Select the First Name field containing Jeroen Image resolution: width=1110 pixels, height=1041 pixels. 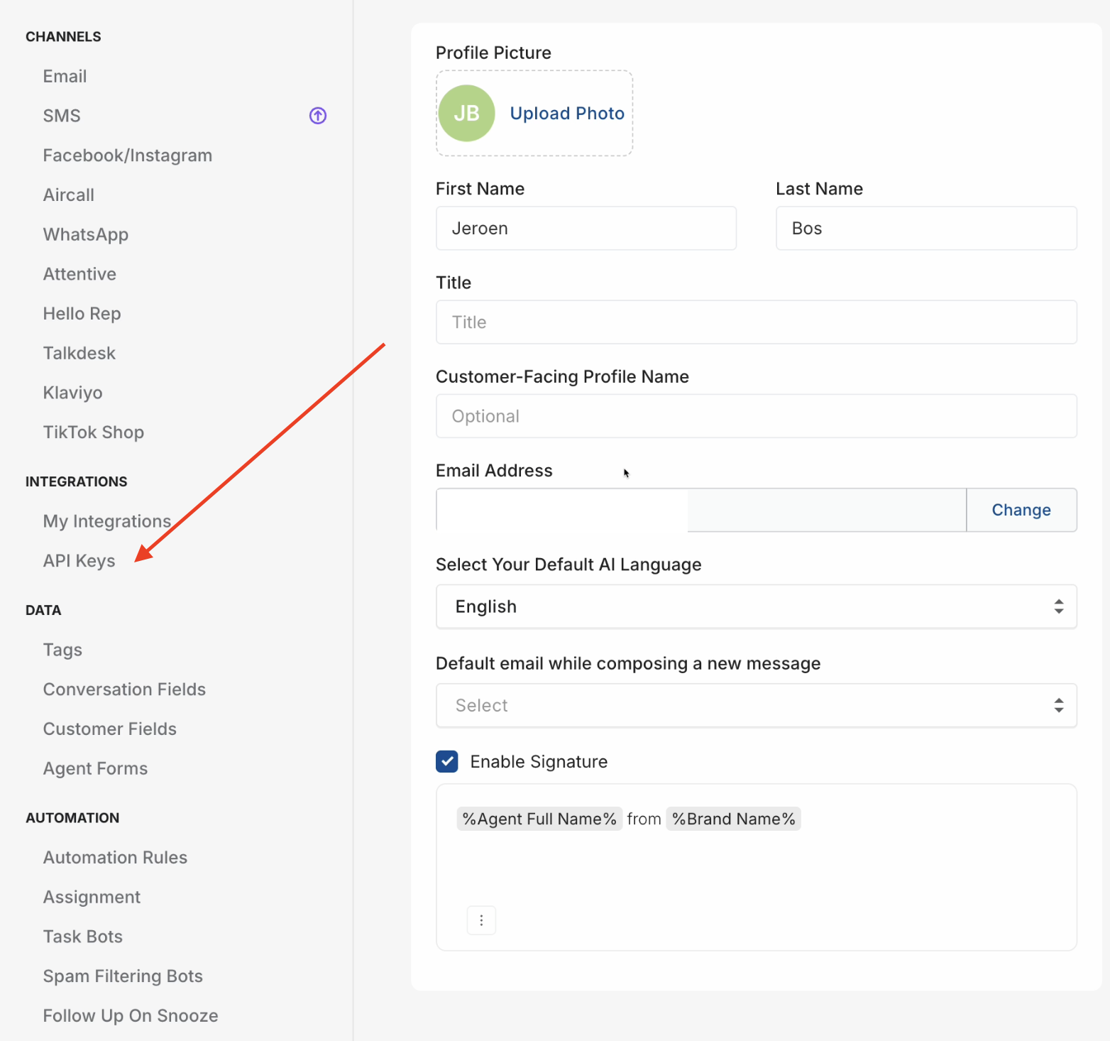586,228
